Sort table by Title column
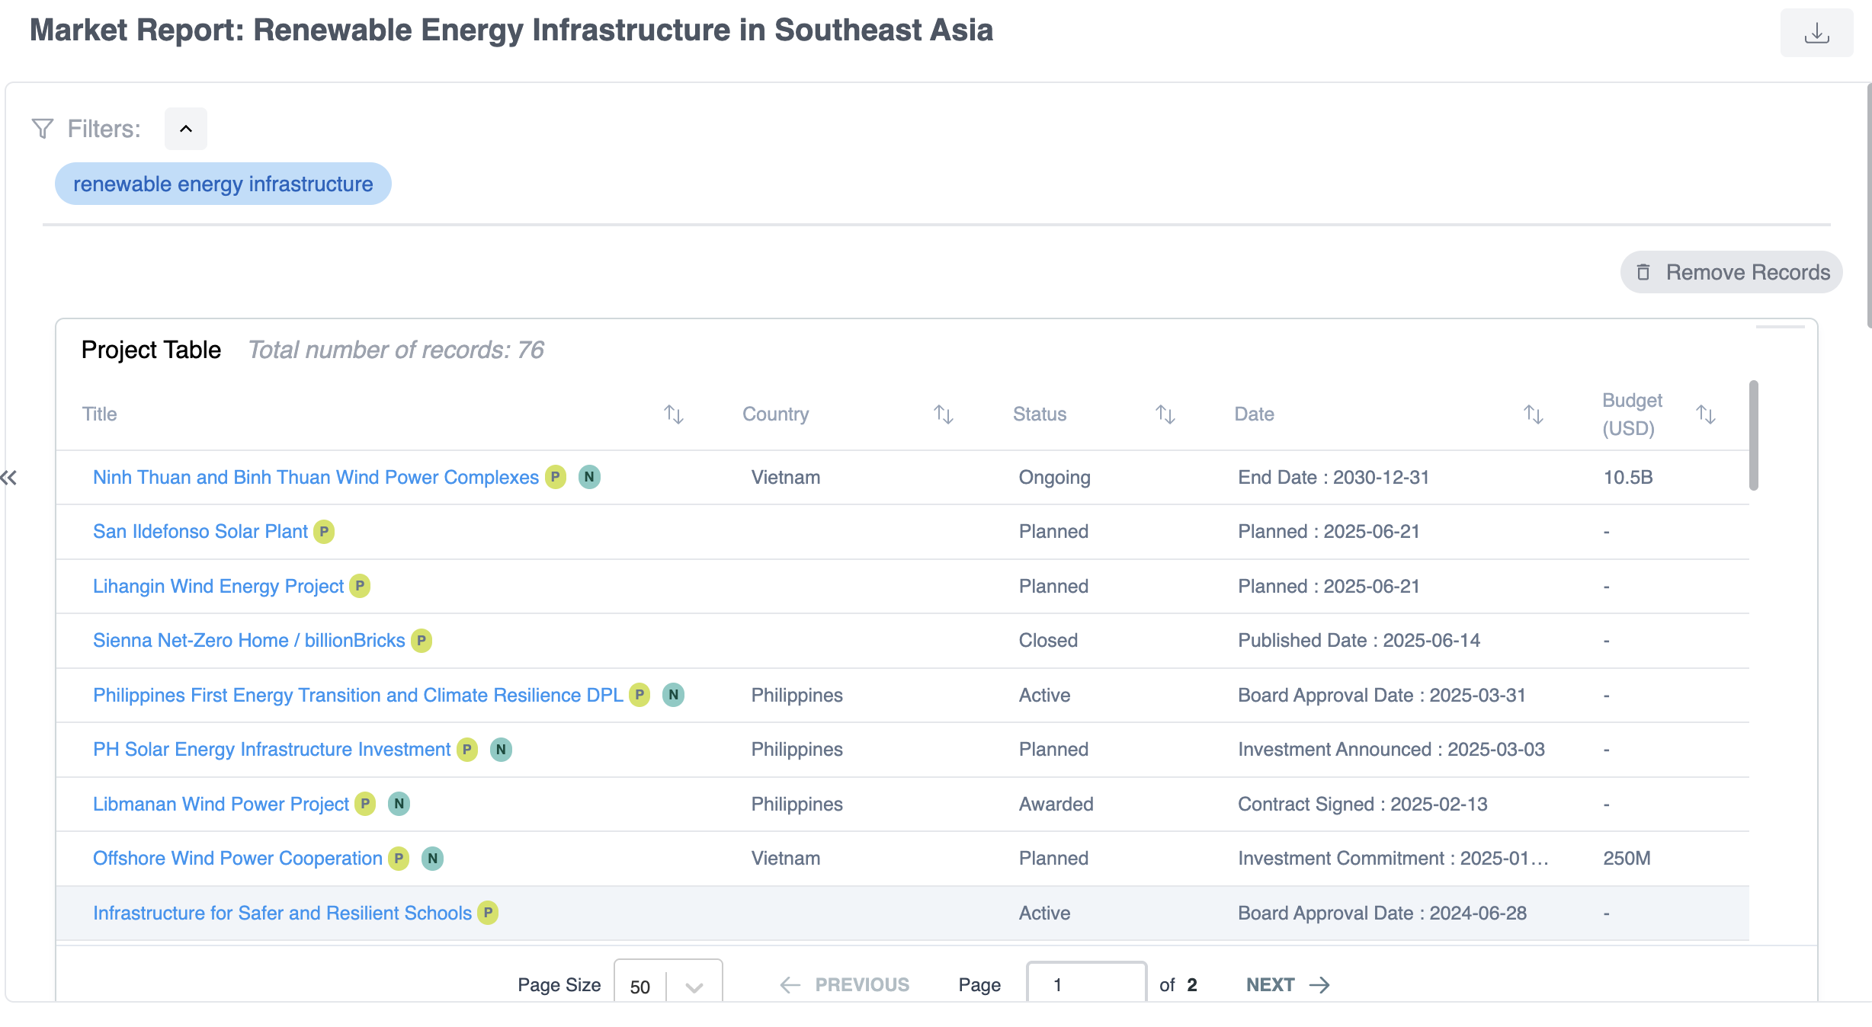The image size is (1872, 1027). 673,414
